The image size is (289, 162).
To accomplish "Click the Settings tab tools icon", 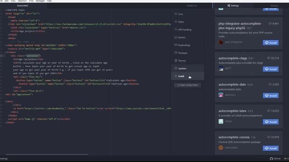I will coord(229,5).
